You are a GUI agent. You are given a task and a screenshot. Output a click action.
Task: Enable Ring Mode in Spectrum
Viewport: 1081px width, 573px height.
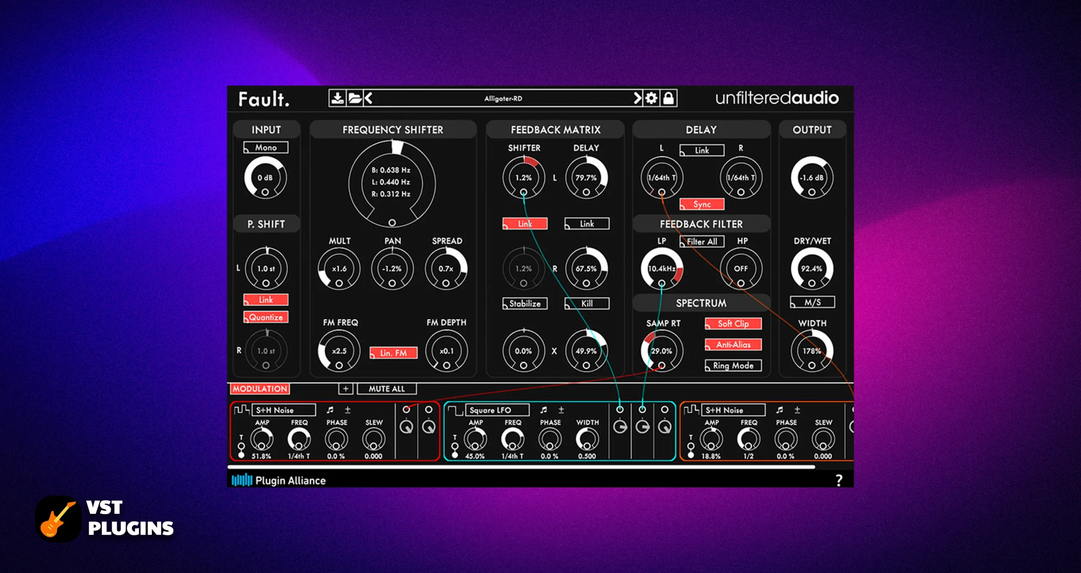coord(733,365)
